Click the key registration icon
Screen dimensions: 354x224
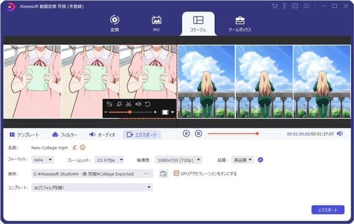click(284, 6)
